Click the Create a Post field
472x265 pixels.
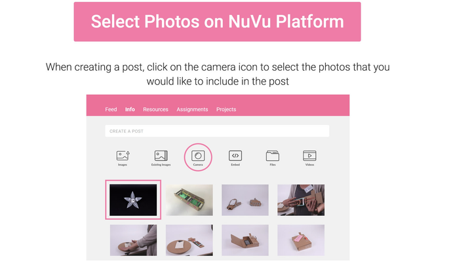click(217, 131)
